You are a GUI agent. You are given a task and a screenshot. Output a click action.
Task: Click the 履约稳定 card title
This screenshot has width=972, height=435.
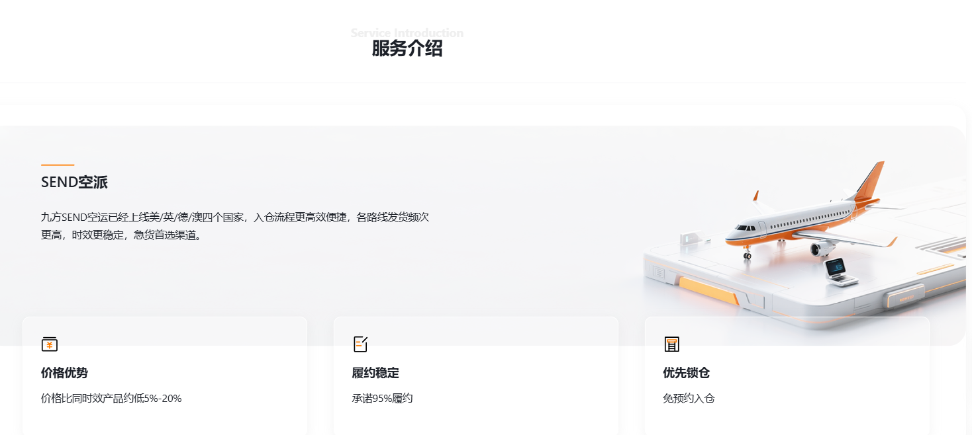click(375, 373)
